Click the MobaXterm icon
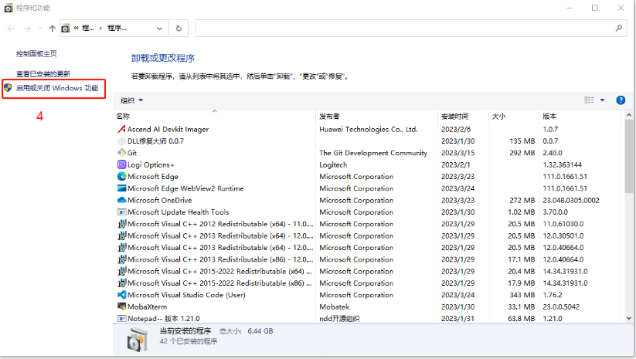Image resolution: width=636 pixels, height=359 pixels. [x=121, y=307]
